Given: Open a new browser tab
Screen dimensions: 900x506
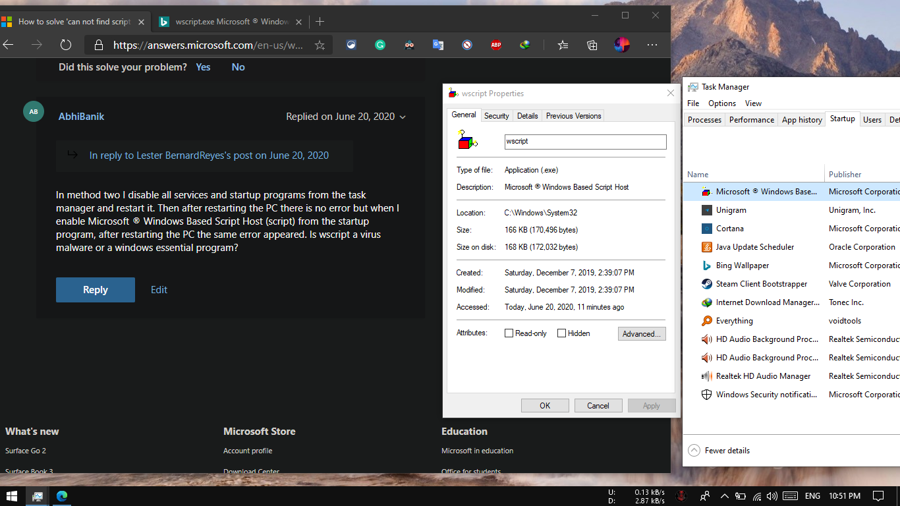Looking at the screenshot, I should [320, 21].
